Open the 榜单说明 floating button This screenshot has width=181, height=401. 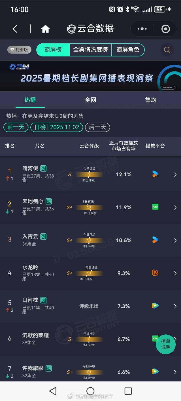(165, 345)
